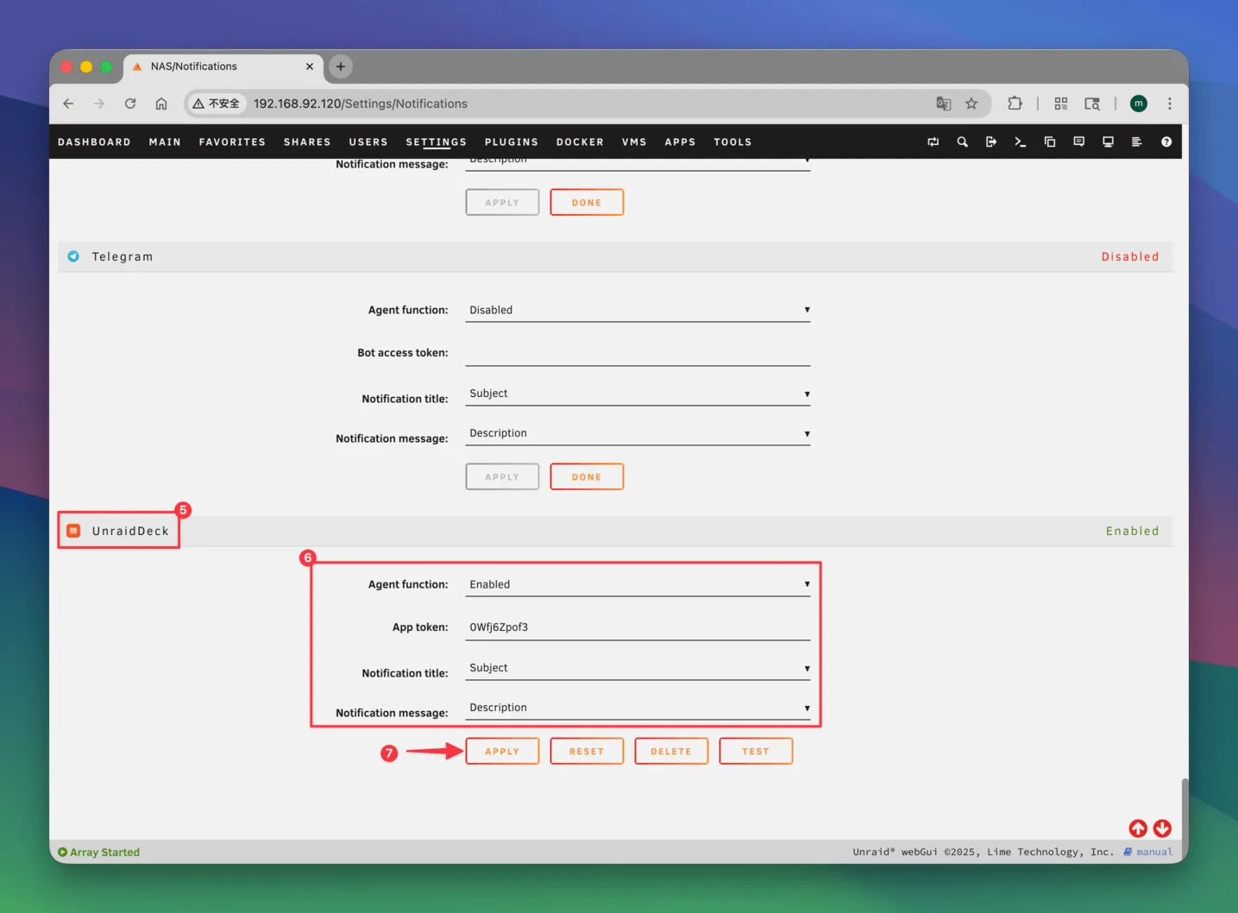The width and height of the screenshot is (1238, 913).
Task: Open Telegram Notification title dropdown
Action: pyautogui.click(x=638, y=394)
